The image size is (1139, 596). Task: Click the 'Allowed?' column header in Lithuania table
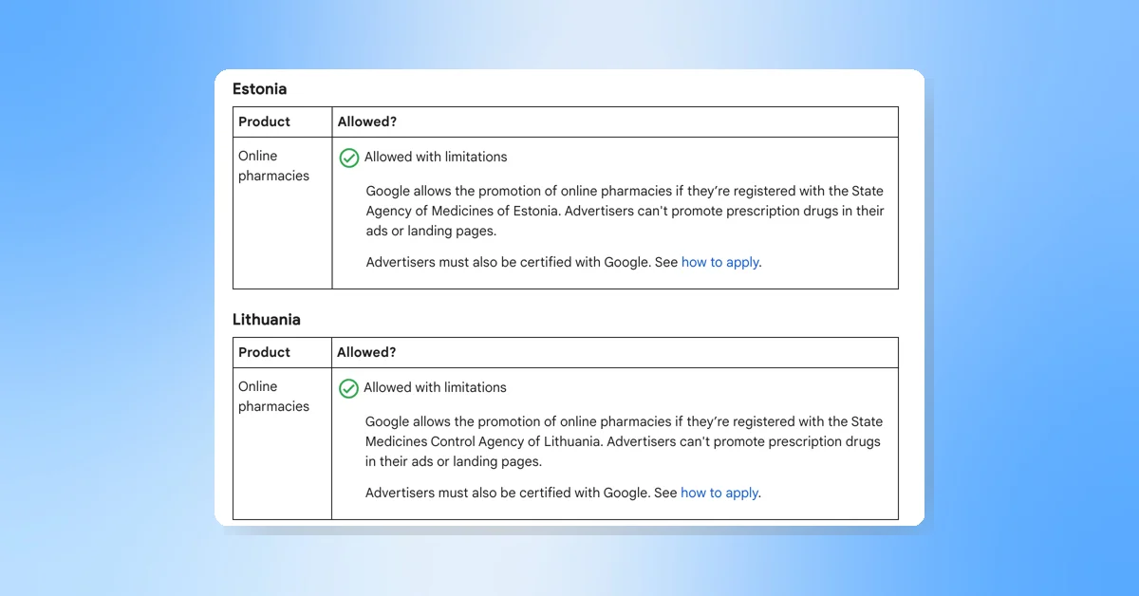point(367,352)
